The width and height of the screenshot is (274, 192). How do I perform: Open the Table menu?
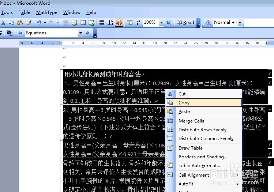[x=25, y=12]
